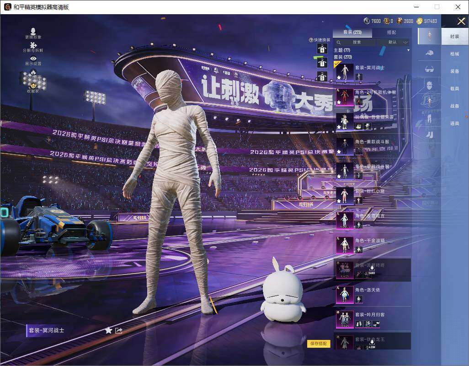
Task: Click the emulator logo in title bar
Action: click(8, 7)
